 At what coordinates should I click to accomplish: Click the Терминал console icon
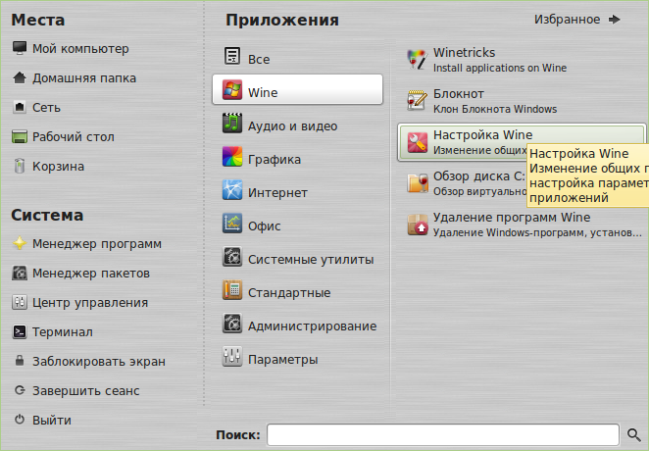point(20,331)
